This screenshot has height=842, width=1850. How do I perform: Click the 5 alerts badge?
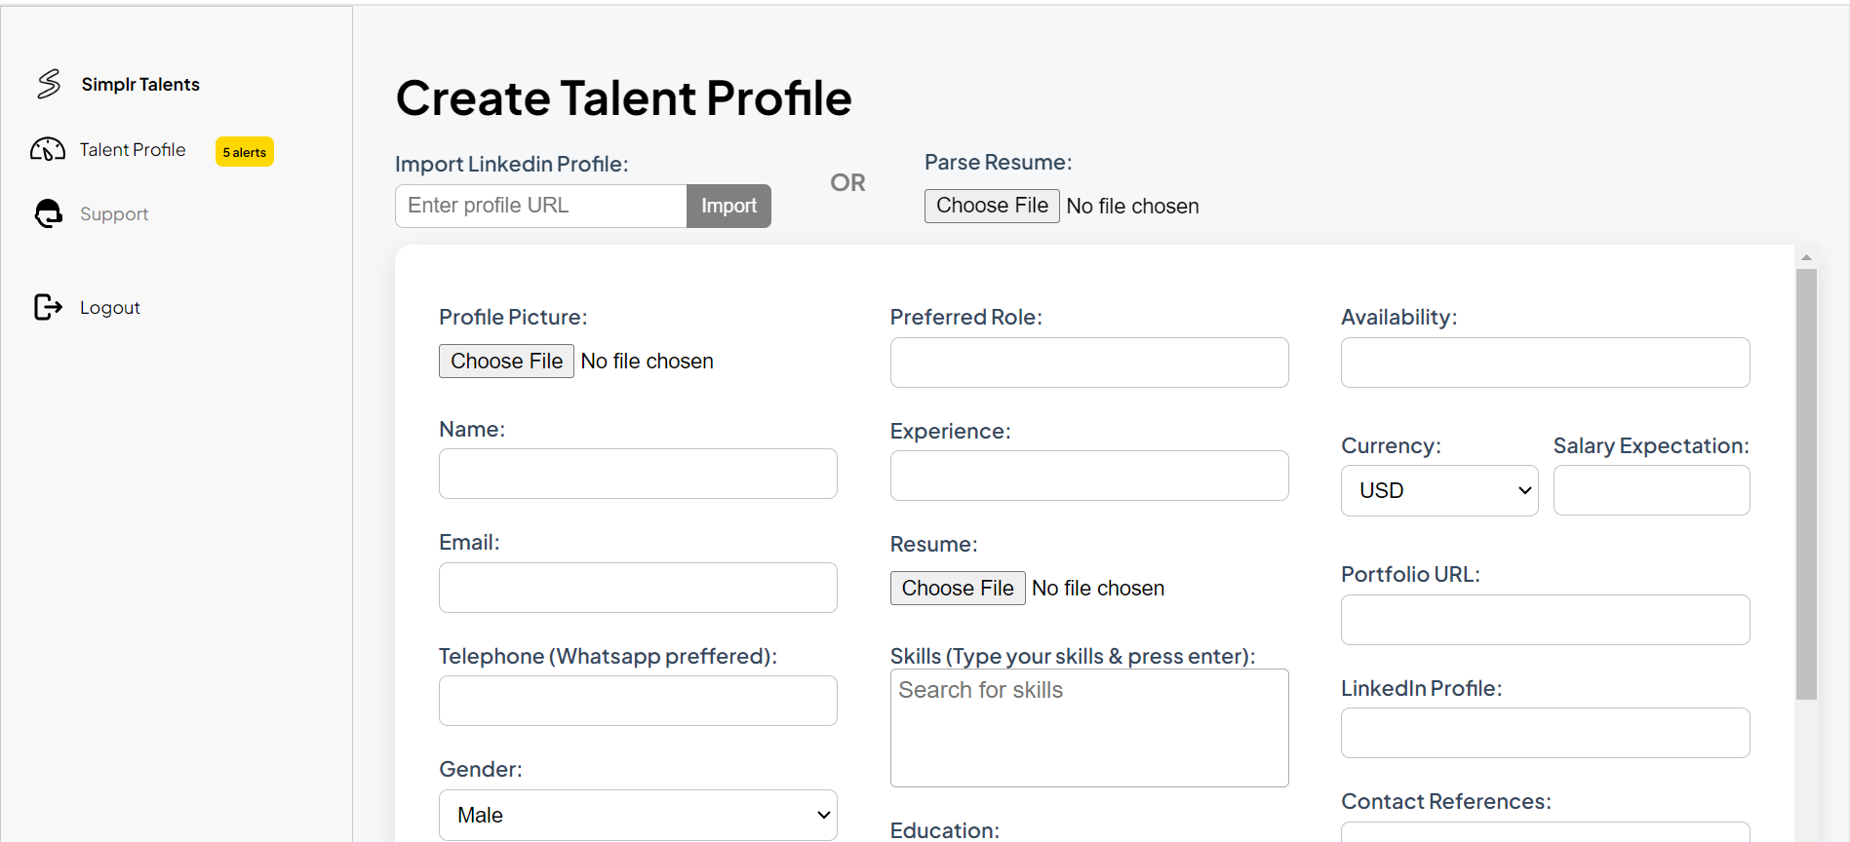click(244, 152)
